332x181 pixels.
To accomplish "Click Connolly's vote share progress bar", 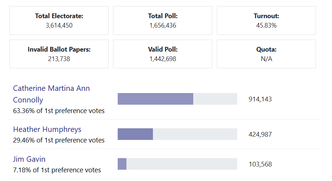I will tap(177, 99).
